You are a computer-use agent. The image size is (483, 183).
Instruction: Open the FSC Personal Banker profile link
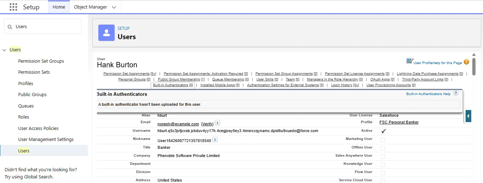(399, 122)
